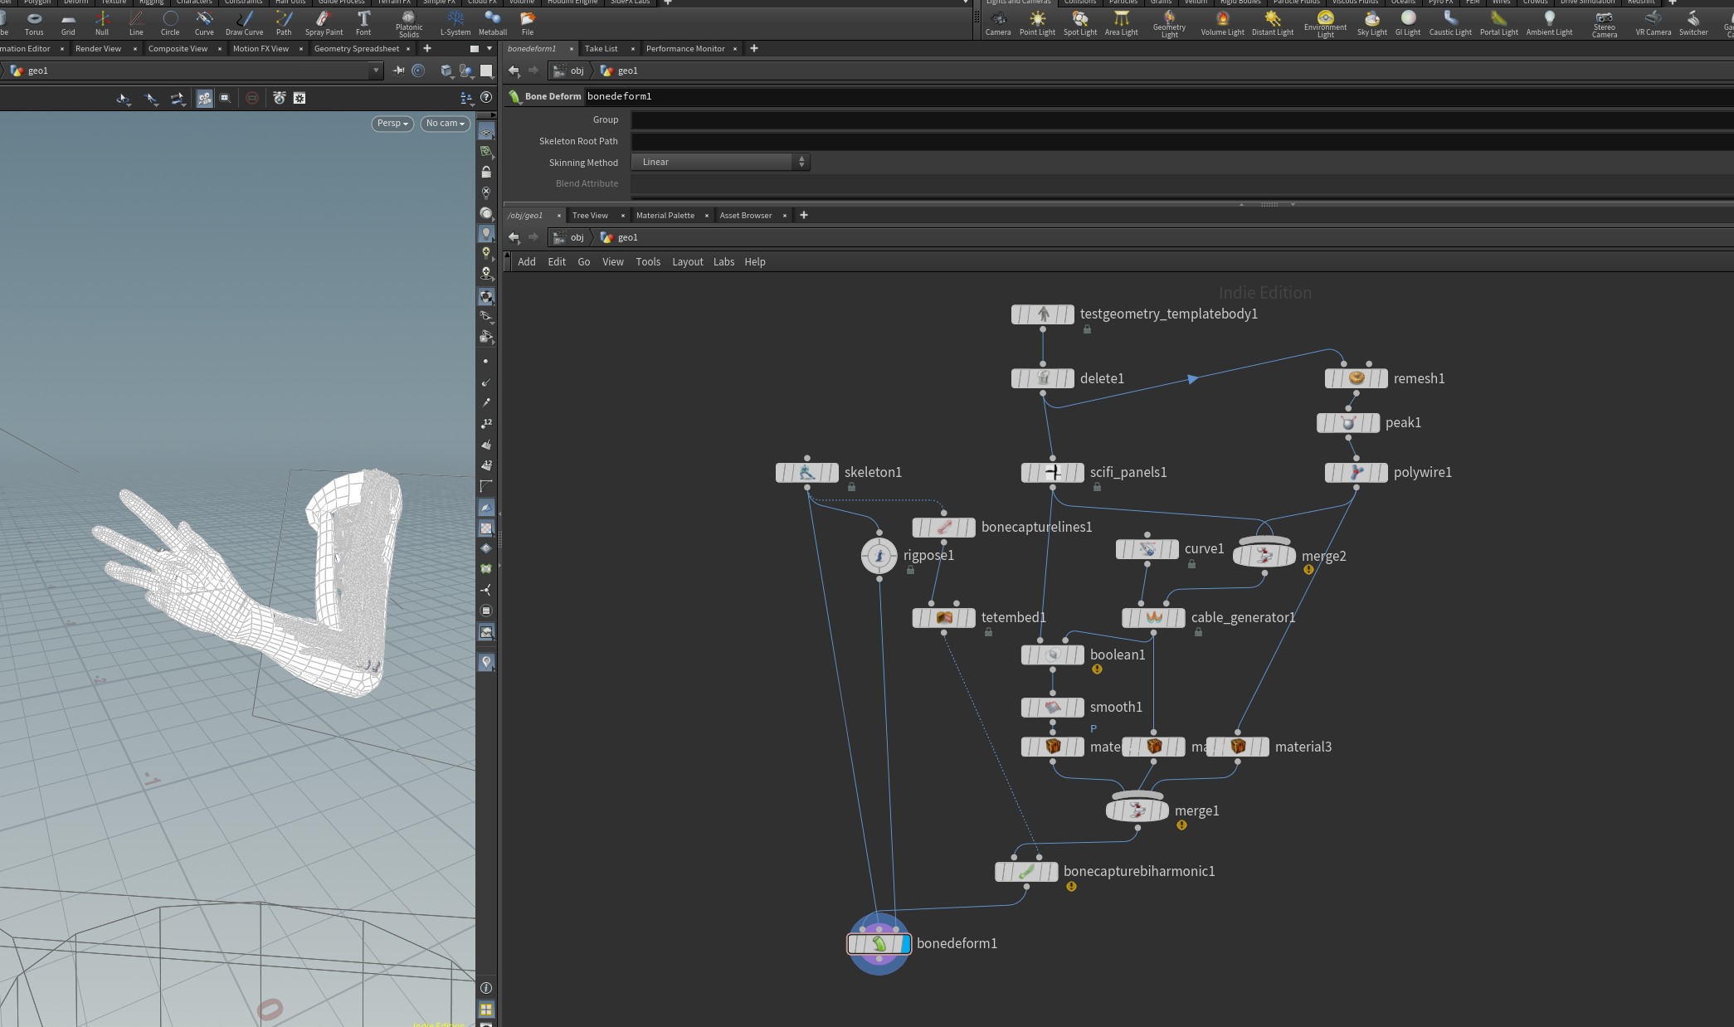The height and width of the screenshot is (1027, 1734).
Task: Select the Sky Light tool
Action: [x=1371, y=23]
